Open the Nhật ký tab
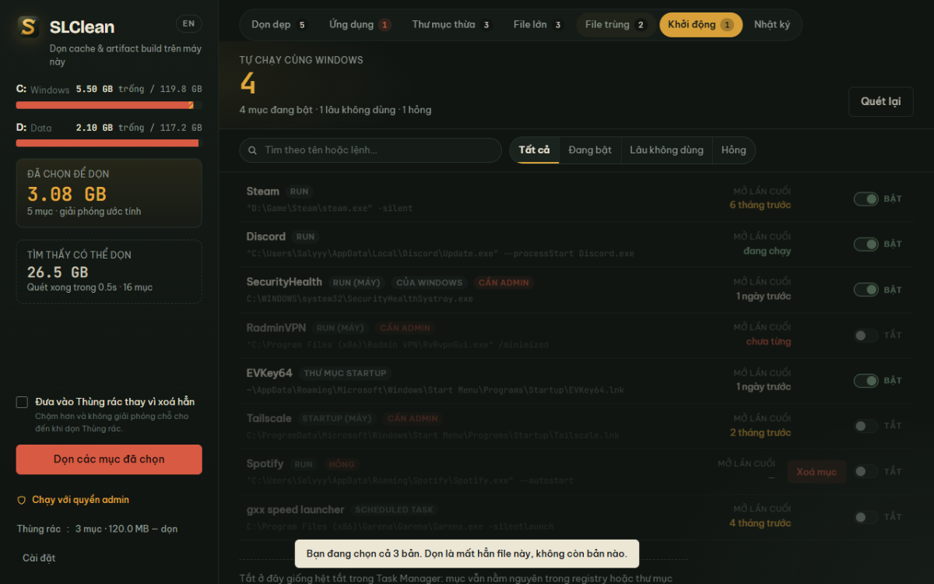 pyautogui.click(x=772, y=25)
